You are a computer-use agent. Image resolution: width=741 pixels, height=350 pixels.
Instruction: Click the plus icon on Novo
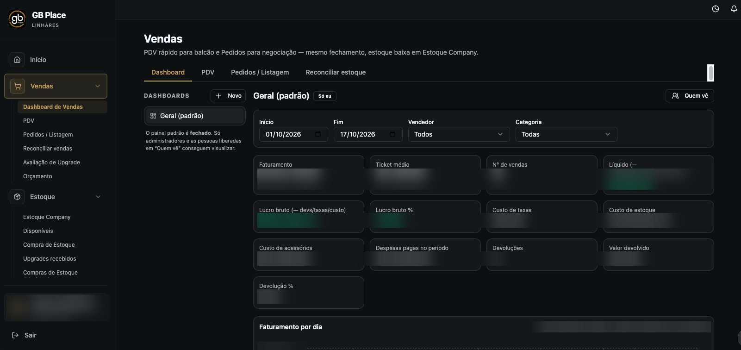(219, 96)
